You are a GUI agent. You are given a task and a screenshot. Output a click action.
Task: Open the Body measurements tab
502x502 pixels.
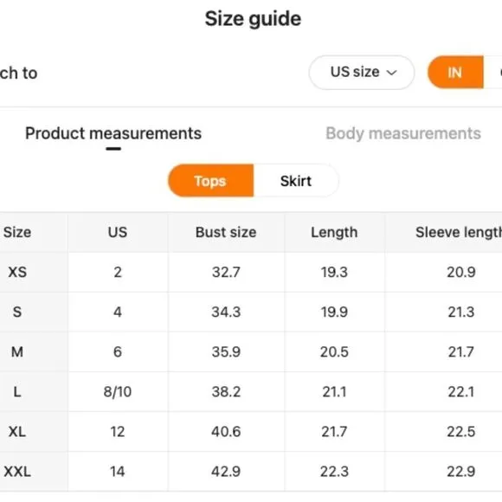click(x=403, y=133)
